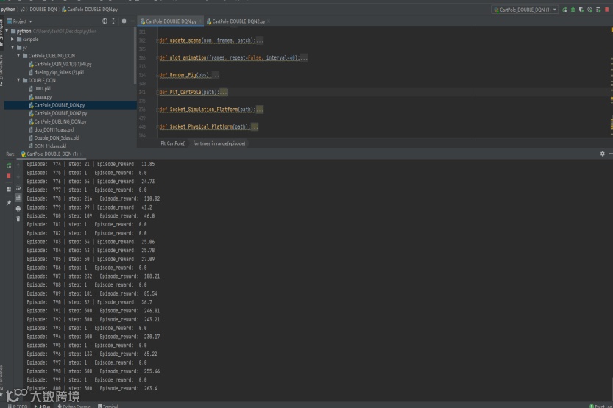The width and height of the screenshot is (613, 408).
Task: Click the Plt_CartPole() breadcrumb
Action: [x=173, y=143]
